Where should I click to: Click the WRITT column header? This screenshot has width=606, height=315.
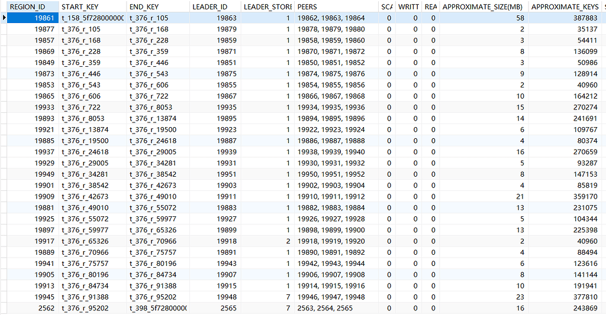[408, 7]
